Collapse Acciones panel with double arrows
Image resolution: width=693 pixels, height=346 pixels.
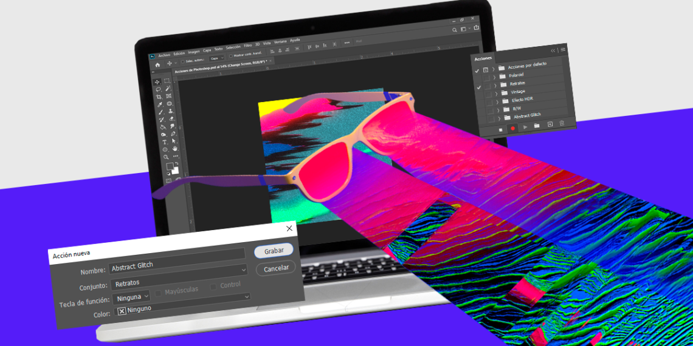tap(553, 51)
